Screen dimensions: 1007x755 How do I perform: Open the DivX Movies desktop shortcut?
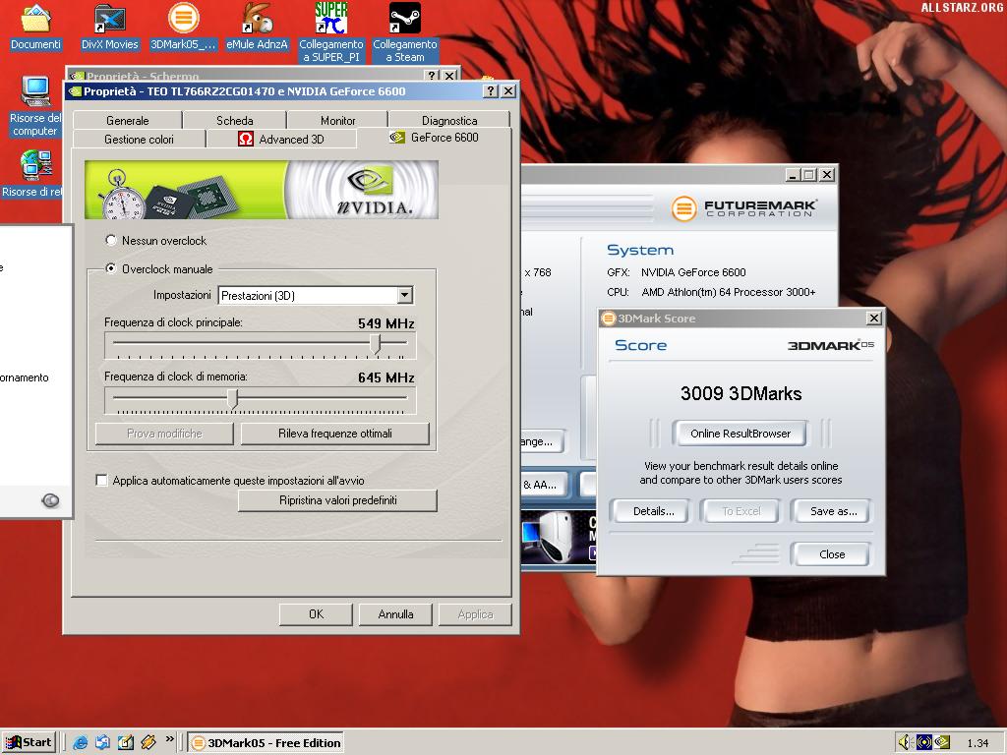click(x=109, y=26)
